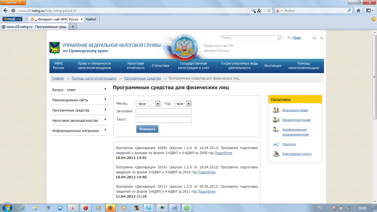The width and height of the screenshot is (377, 212).
Task: Click the magnifier icon in the Поиск box
Action: [x=280, y=38]
